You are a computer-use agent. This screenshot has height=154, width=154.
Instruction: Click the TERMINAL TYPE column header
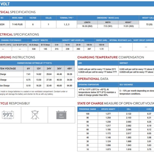pos(66,18)
